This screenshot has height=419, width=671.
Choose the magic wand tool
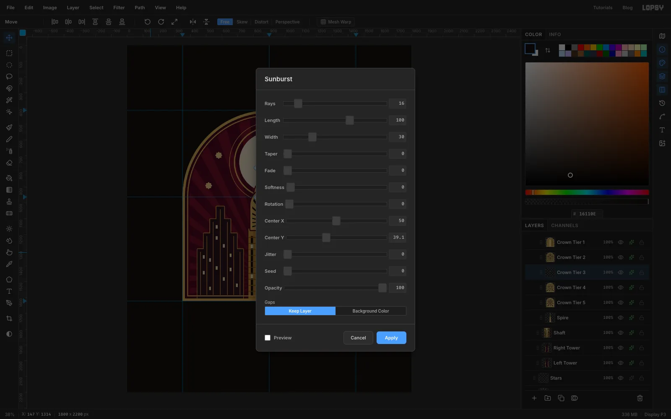pyautogui.click(x=9, y=100)
